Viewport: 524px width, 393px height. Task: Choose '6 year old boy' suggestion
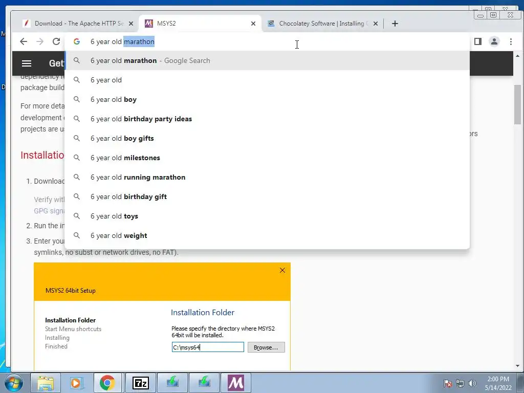click(x=267, y=99)
